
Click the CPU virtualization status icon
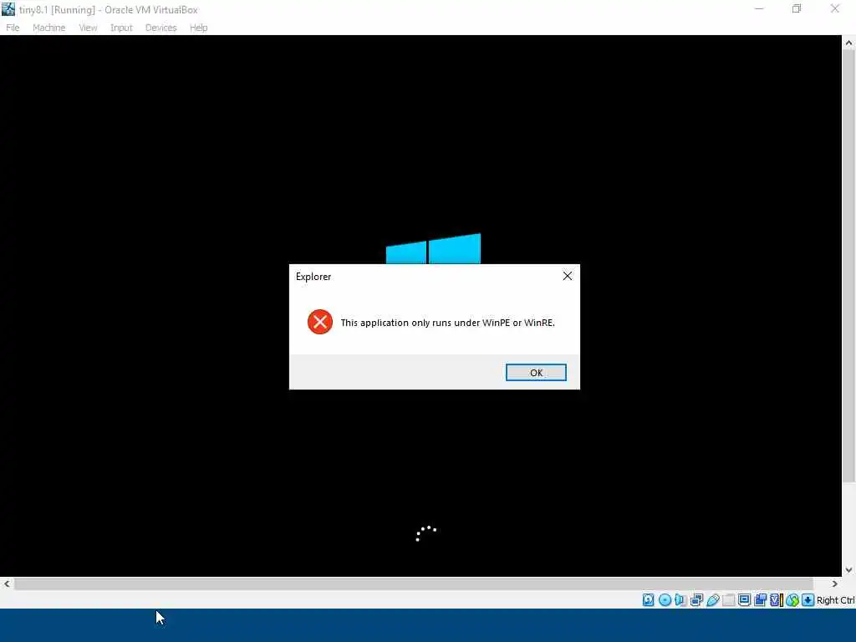coord(776,600)
